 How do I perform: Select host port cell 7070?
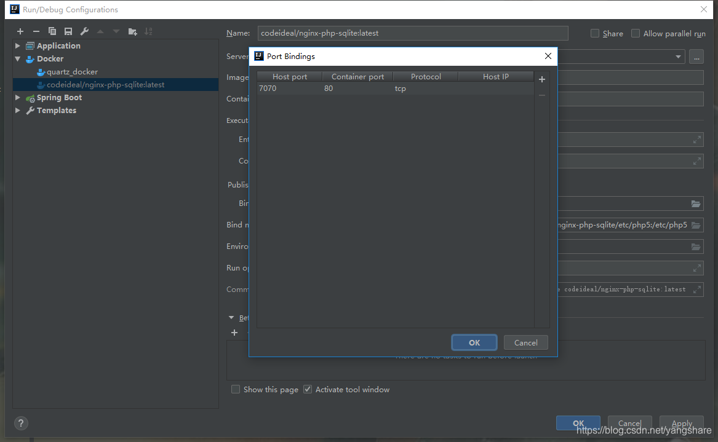(290, 89)
